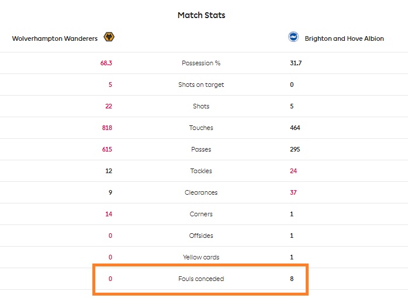Open the Brighton and Hove Albion team link
Screen dimensions: 408x302
pos(344,38)
